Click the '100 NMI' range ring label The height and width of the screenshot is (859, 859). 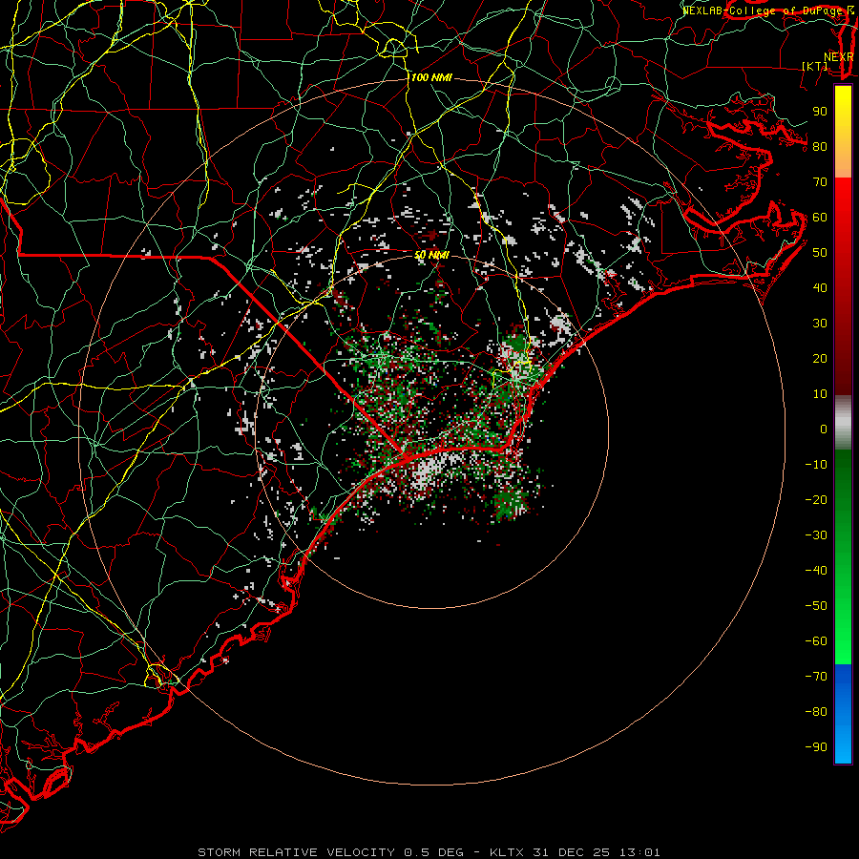click(431, 78)
